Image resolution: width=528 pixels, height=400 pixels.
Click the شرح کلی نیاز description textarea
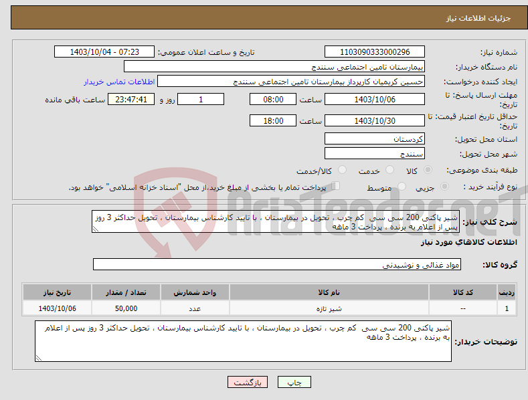[x=276, y=221]
